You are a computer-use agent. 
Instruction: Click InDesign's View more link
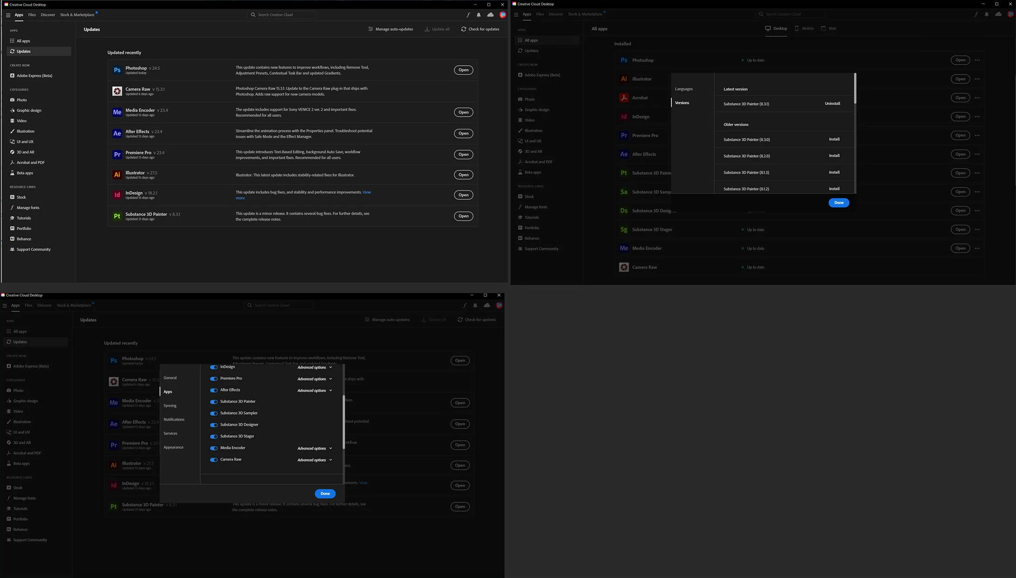366,192
